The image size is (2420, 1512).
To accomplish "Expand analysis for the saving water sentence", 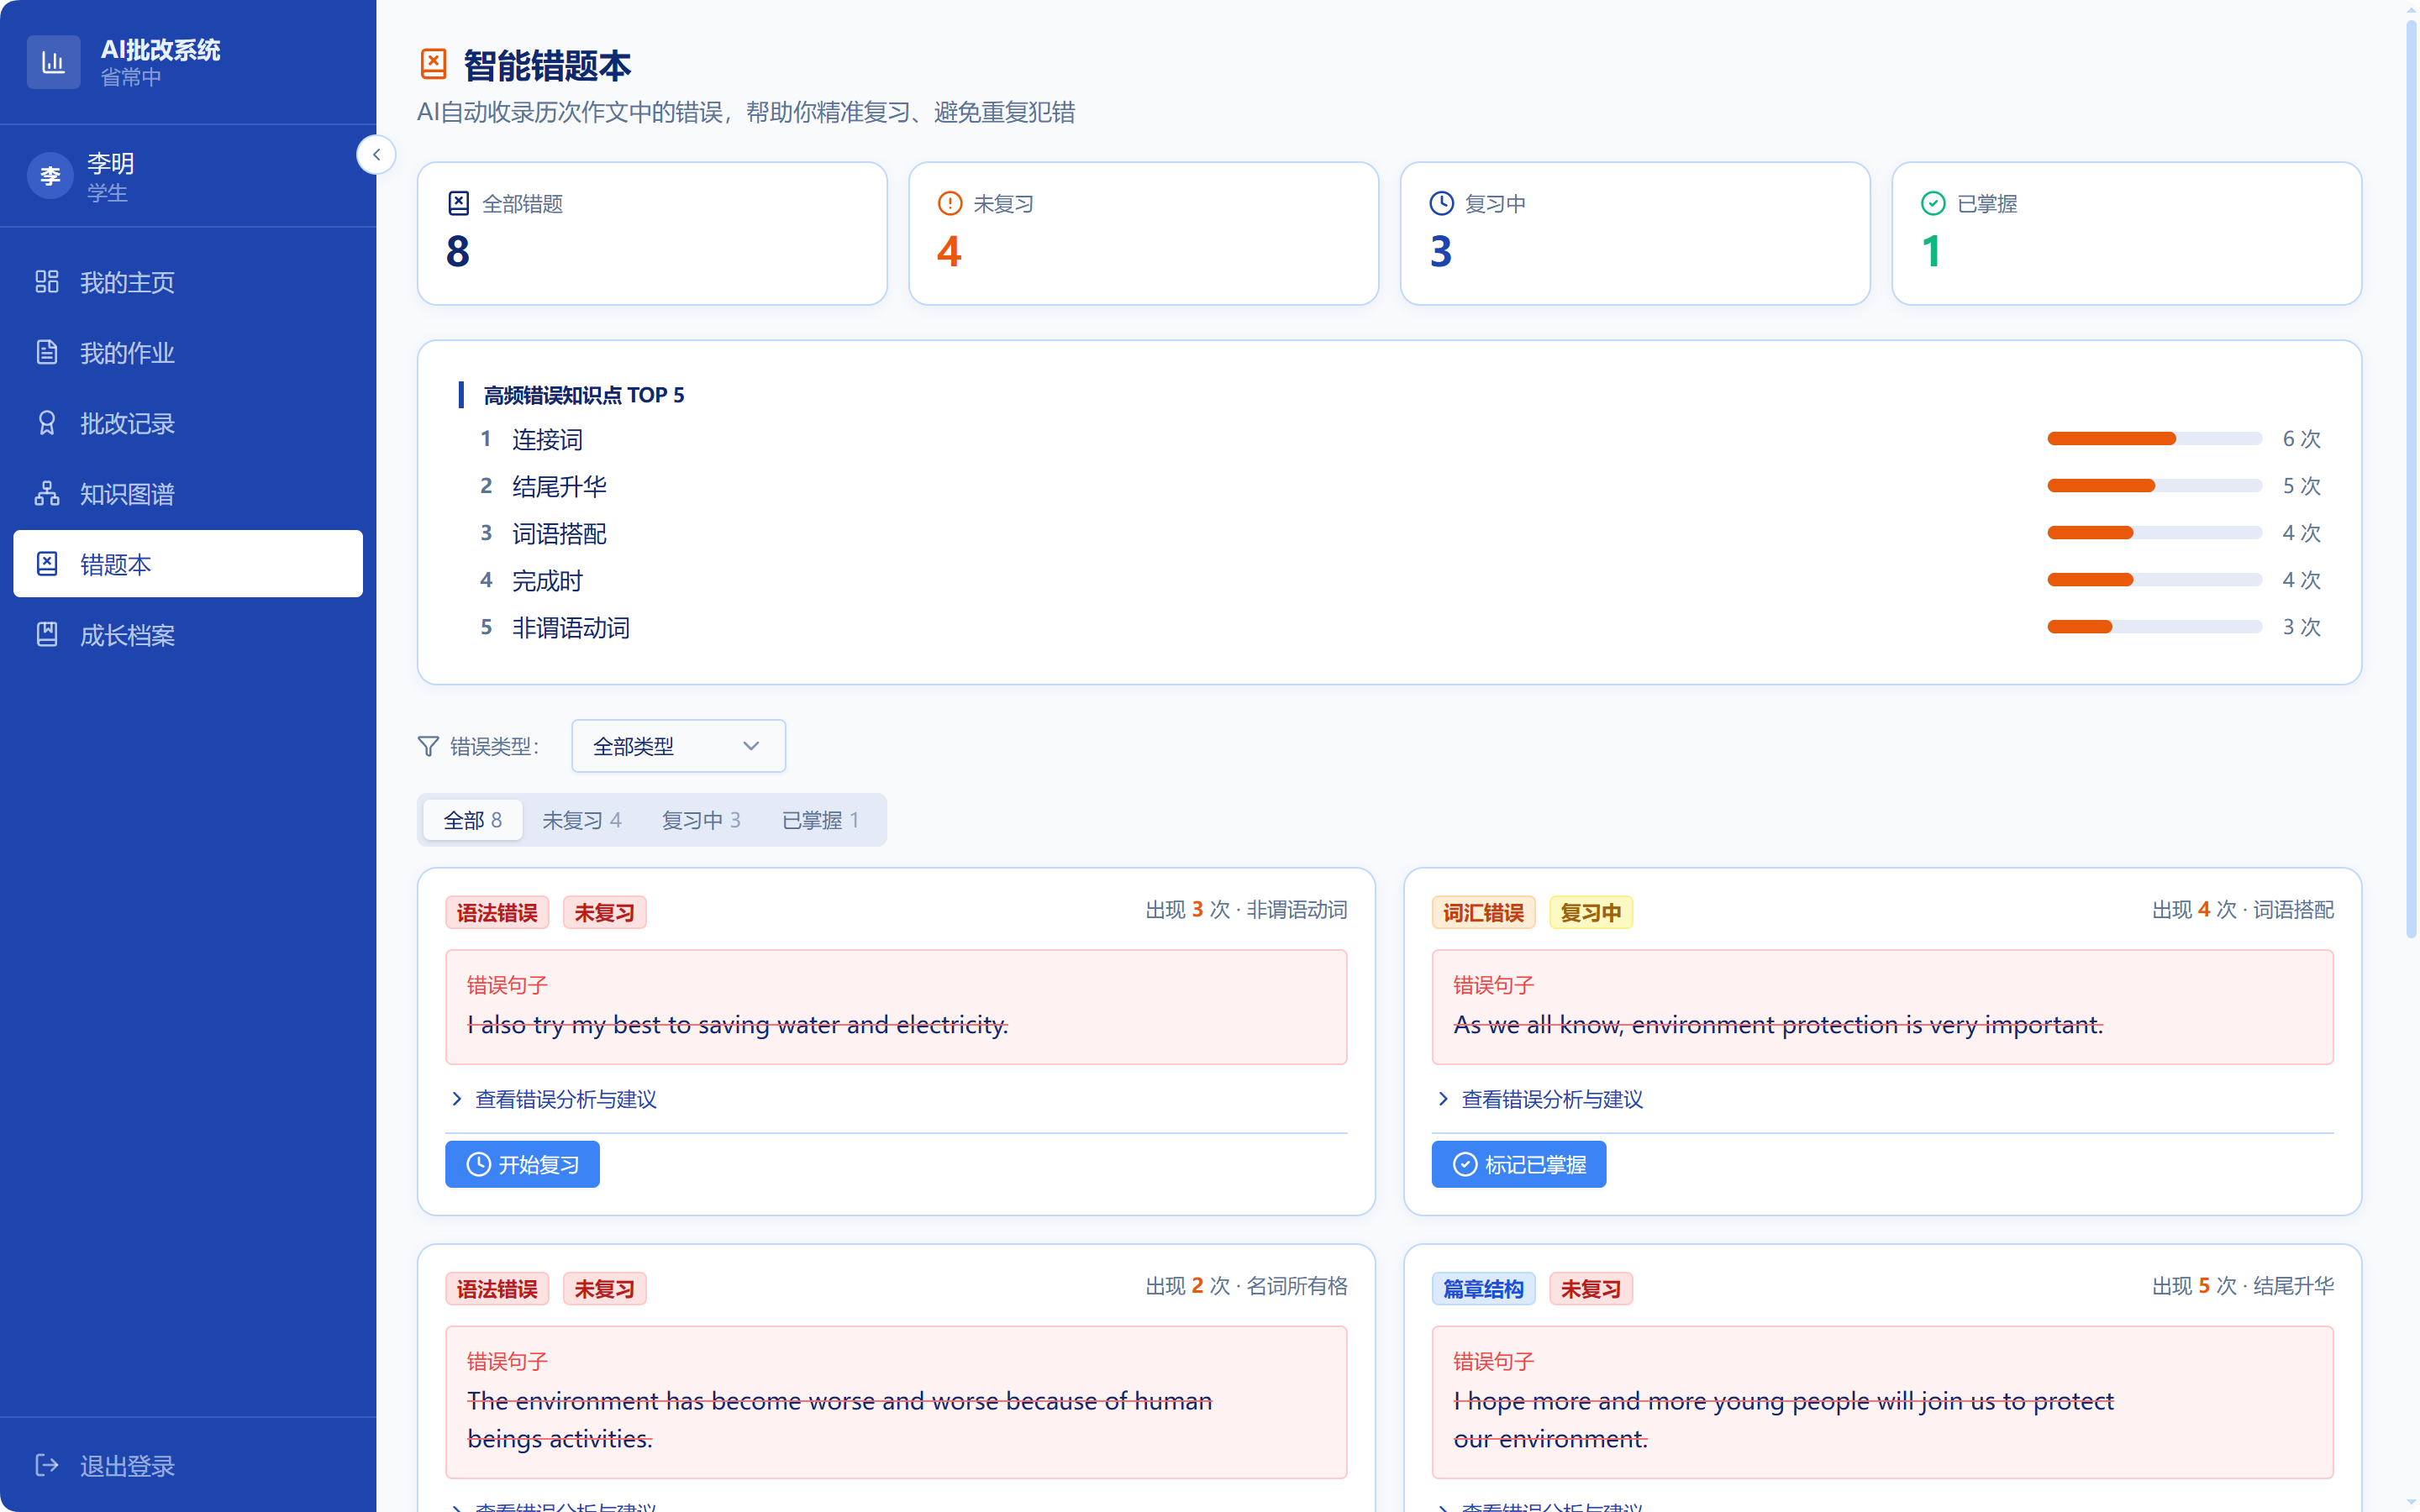I will click(553, 1099).
